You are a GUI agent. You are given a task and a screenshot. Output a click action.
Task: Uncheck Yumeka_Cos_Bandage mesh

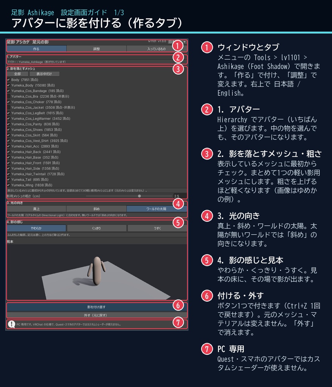tap(8, 91)
